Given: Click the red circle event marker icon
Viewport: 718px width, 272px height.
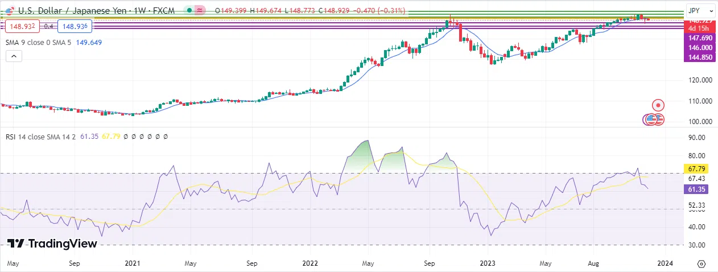Looking at the screenshot, I should (x=658, y=105).
